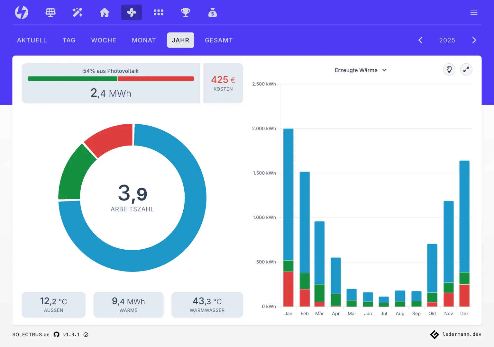Click the January bar in the chart
Image resolution: width=494 pixels, height=347 pixels.
coord(288,218)
